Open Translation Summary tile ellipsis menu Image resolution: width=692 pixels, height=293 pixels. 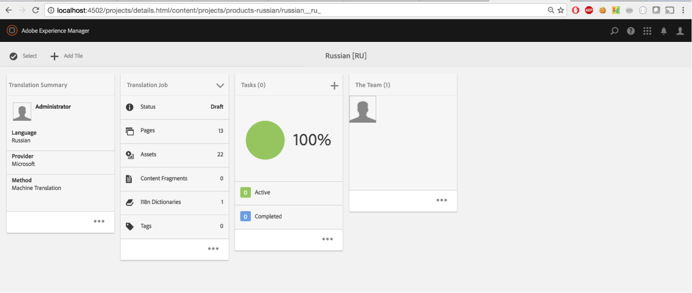point(99,221)
